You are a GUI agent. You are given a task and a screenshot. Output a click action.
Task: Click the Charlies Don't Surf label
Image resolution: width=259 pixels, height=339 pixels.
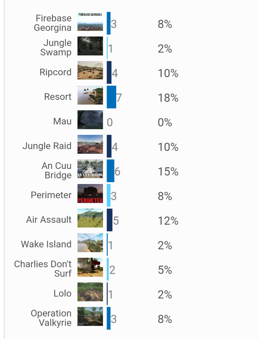pos(43,269)
